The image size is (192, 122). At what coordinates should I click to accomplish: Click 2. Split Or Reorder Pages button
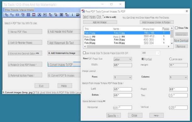pyautogui.click(x=25, y=43)
